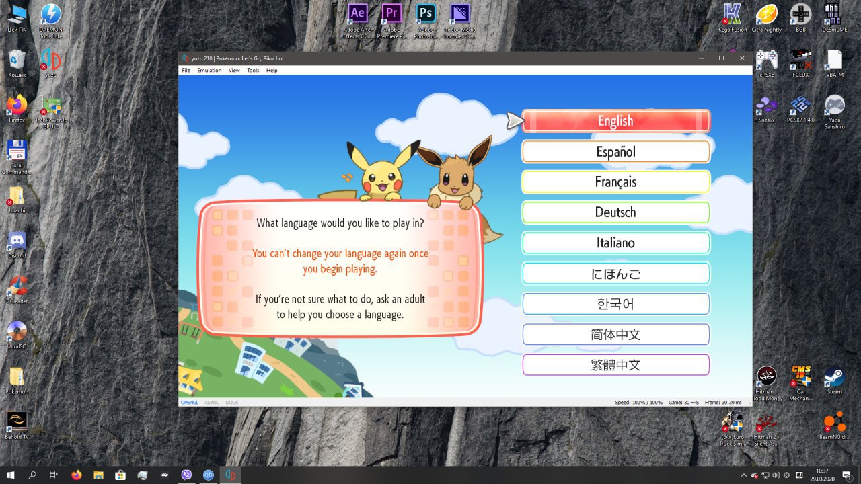Click the Speed: 100% / 100% readout
This screenshot has width=861, height=484.
pos(638,402)
